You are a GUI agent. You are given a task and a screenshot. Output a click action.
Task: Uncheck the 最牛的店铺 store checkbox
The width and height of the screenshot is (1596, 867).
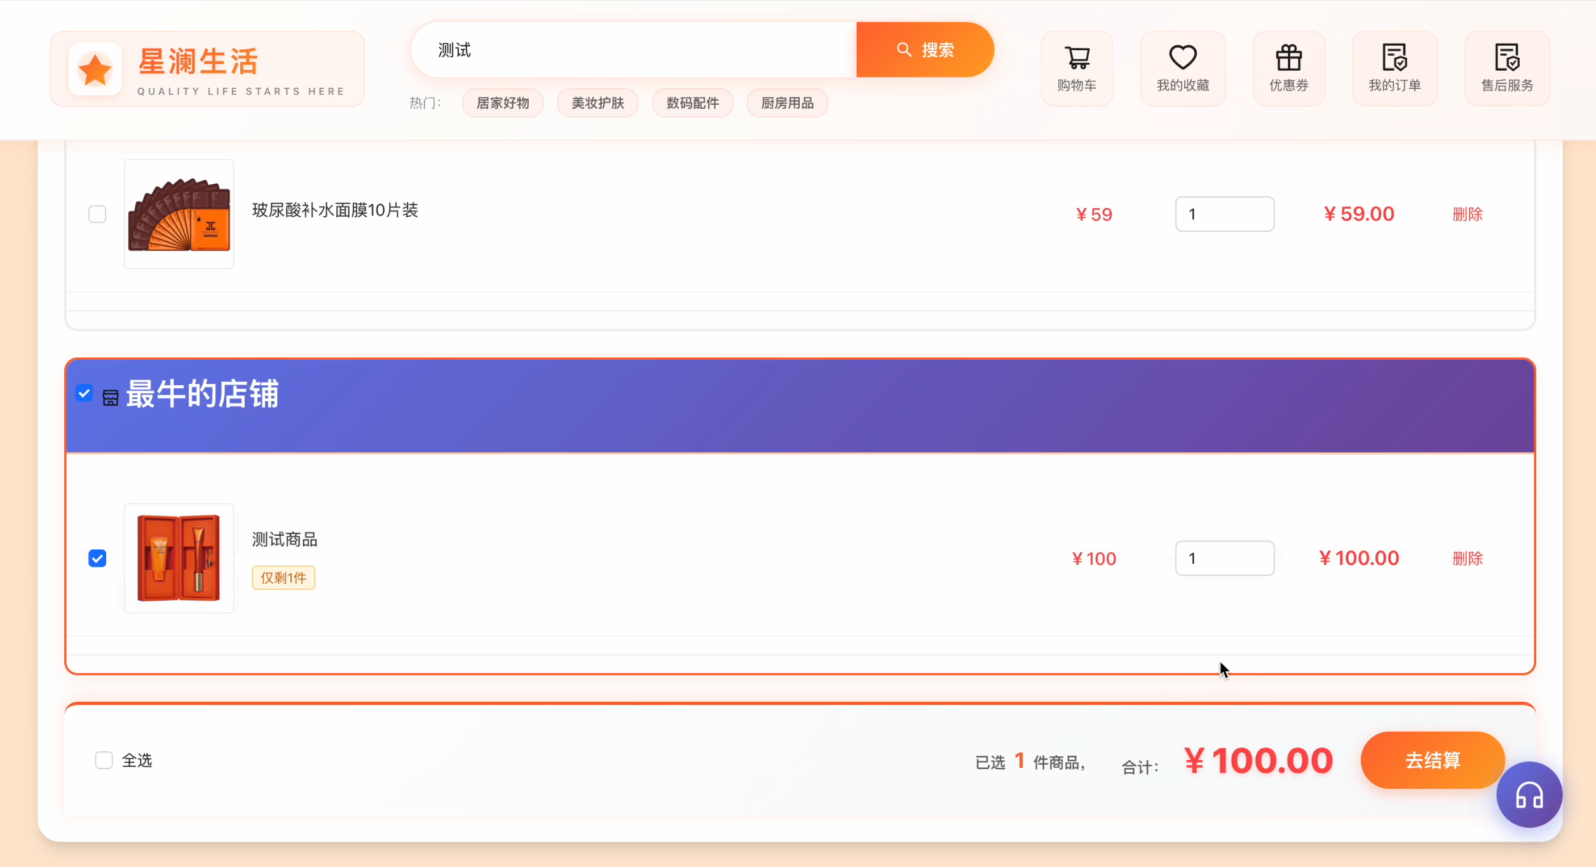(84, 393)
